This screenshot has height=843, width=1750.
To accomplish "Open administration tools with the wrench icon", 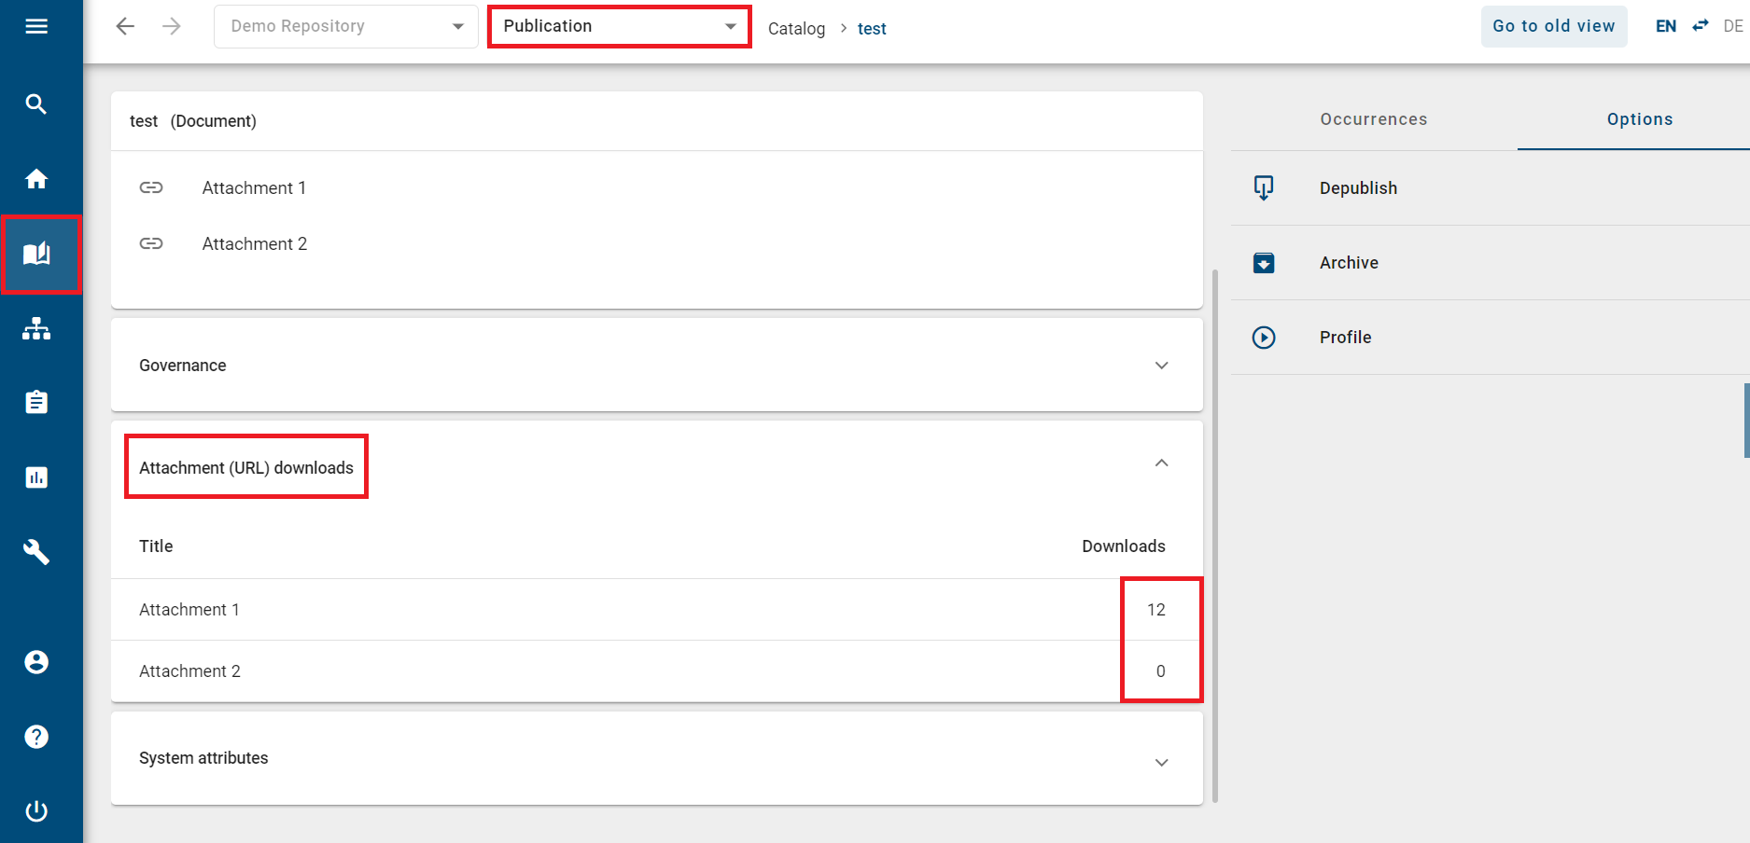I will tap(36, 552).
